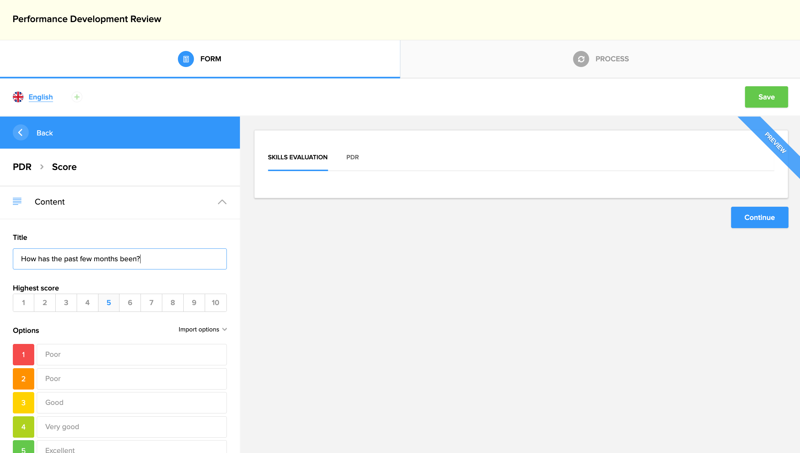Click the gray PROCESS refresh icon
The width and height of the screenshot is (800, 453).
coord(581,59)
